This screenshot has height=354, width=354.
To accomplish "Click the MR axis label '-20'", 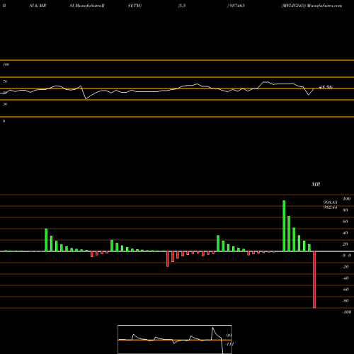I will point(346,267).
